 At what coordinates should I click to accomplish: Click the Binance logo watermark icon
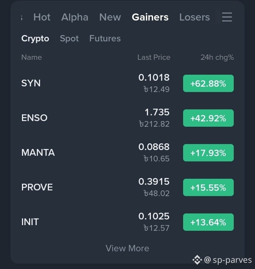(x=197, y=260)
